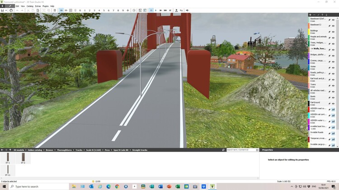Open the Plugins menu
Viewport: 339px width, 190px height.
(45, 6)
